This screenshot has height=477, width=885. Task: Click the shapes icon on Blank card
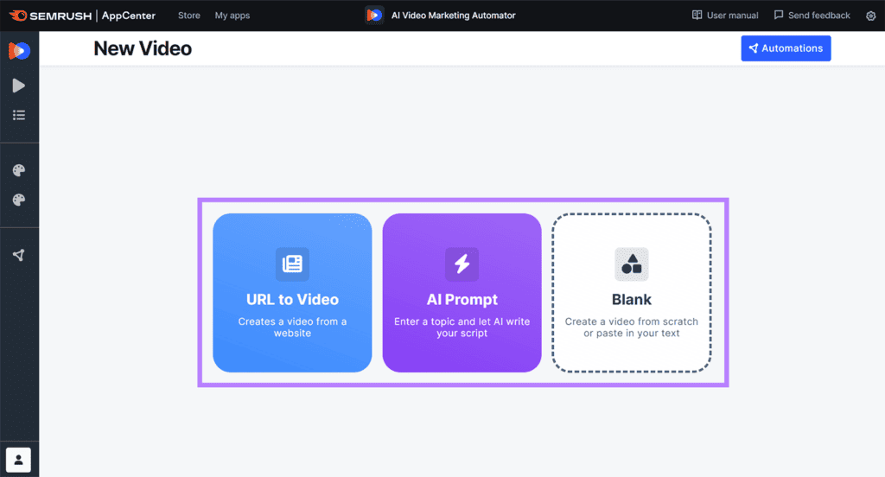point(631,264)
